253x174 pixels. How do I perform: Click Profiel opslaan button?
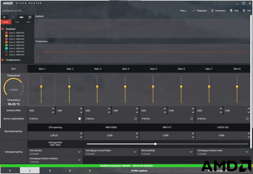click(x=139, y=171)
